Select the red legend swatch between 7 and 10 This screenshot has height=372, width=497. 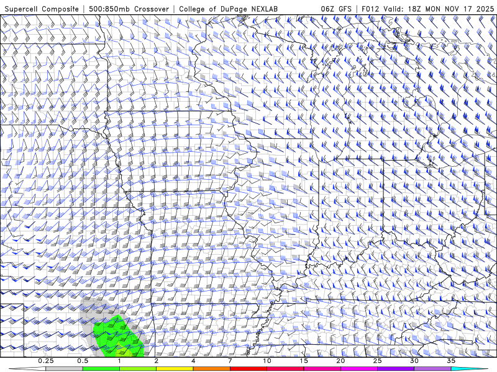point(248,369)
